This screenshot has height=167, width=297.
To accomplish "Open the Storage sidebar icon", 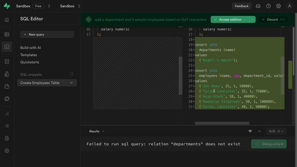I will click(x=7, y=86).
